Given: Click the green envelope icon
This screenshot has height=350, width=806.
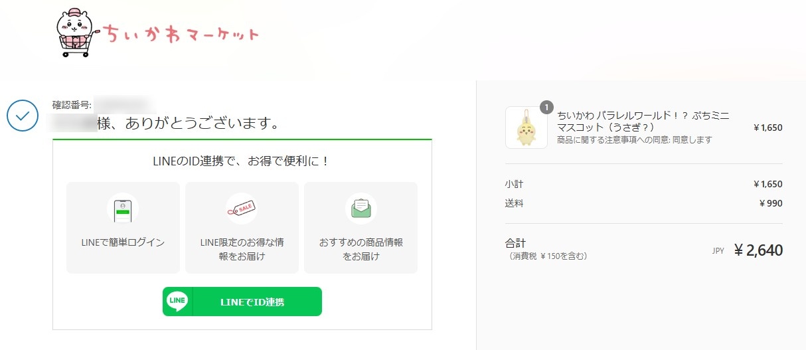Looking at the screenshot, I should point(361,209).
